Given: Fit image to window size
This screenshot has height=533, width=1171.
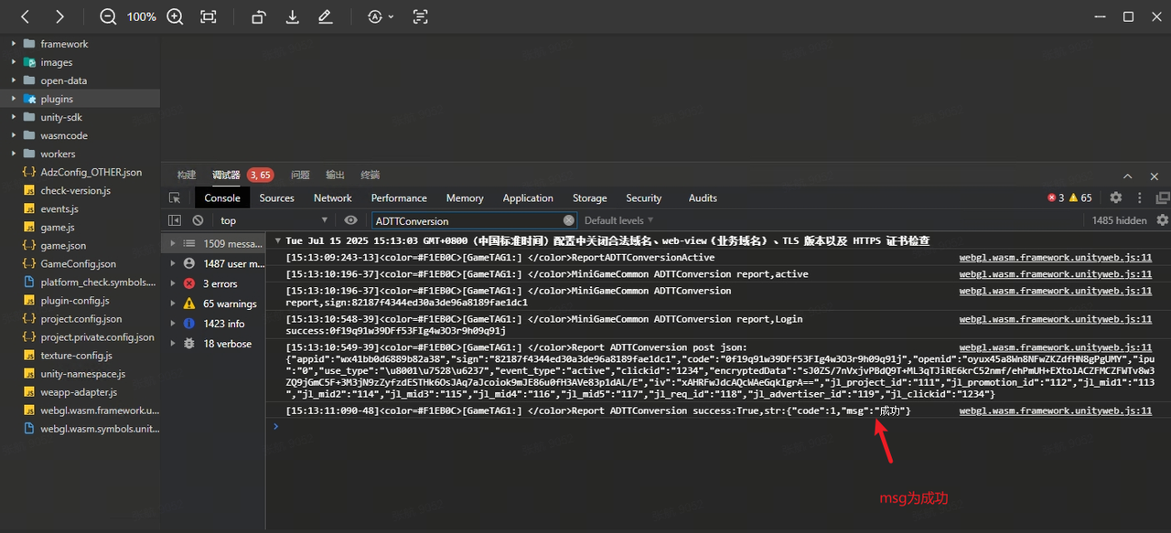Looking at the screenshot, I should [209, 16].
